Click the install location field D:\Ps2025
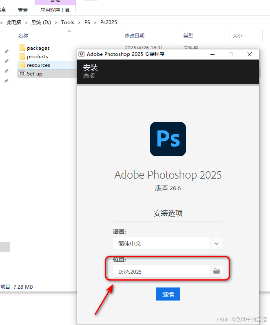270x325 pixels. [162, 271]
